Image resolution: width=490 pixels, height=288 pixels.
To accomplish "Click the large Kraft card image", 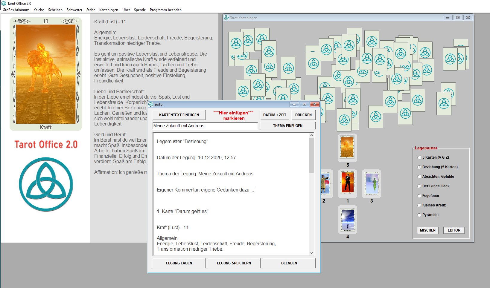I will (46, 74).
